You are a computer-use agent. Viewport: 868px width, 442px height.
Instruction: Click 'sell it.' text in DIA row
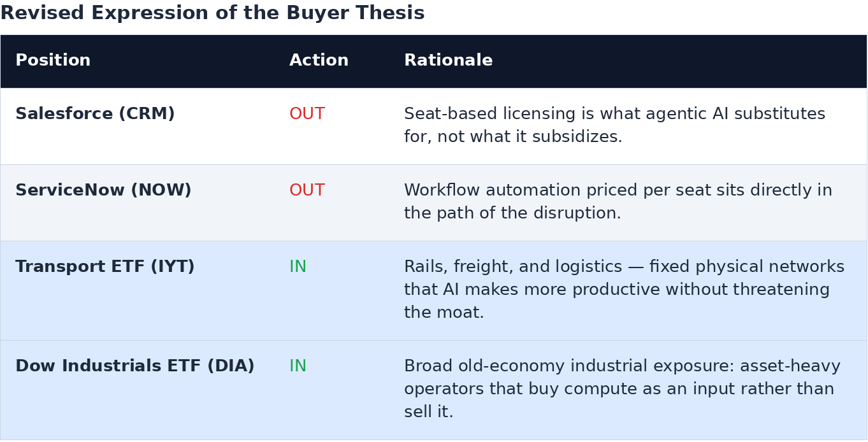point(429,413)
